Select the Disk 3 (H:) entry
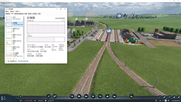The width and height of the screenshot is (181, 102). [x=14, y=49]
